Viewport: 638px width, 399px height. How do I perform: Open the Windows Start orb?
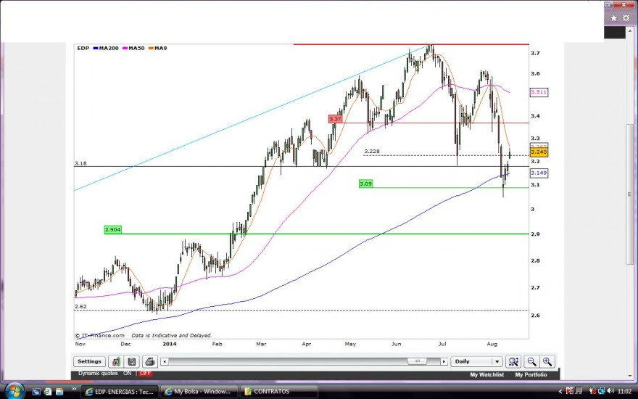14,391
